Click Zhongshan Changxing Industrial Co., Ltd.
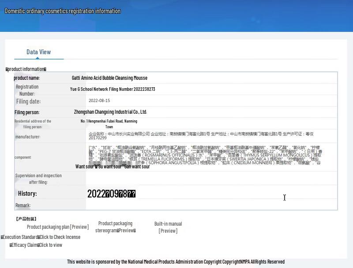Viewport: 353px width, 268px height. (x=110, y=112)
